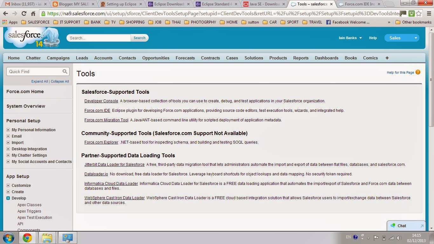Open Help for this Page question icon

418,72
